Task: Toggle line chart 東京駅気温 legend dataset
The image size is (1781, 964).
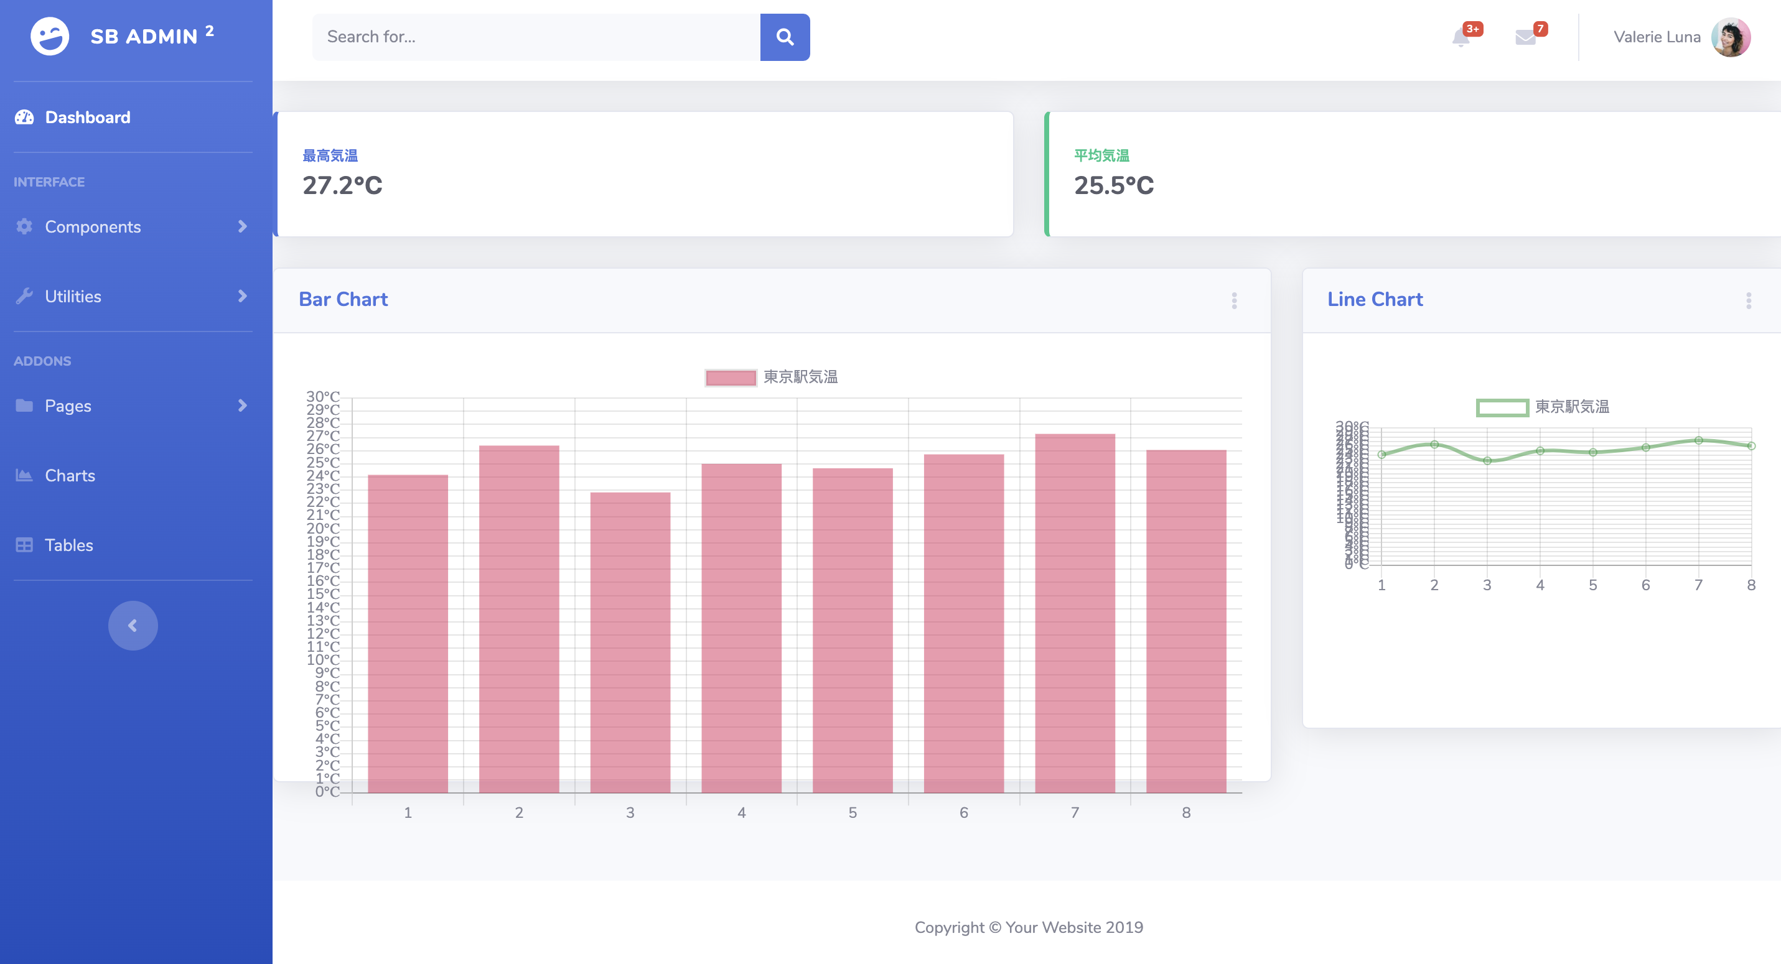Action: coord(1542,407)
